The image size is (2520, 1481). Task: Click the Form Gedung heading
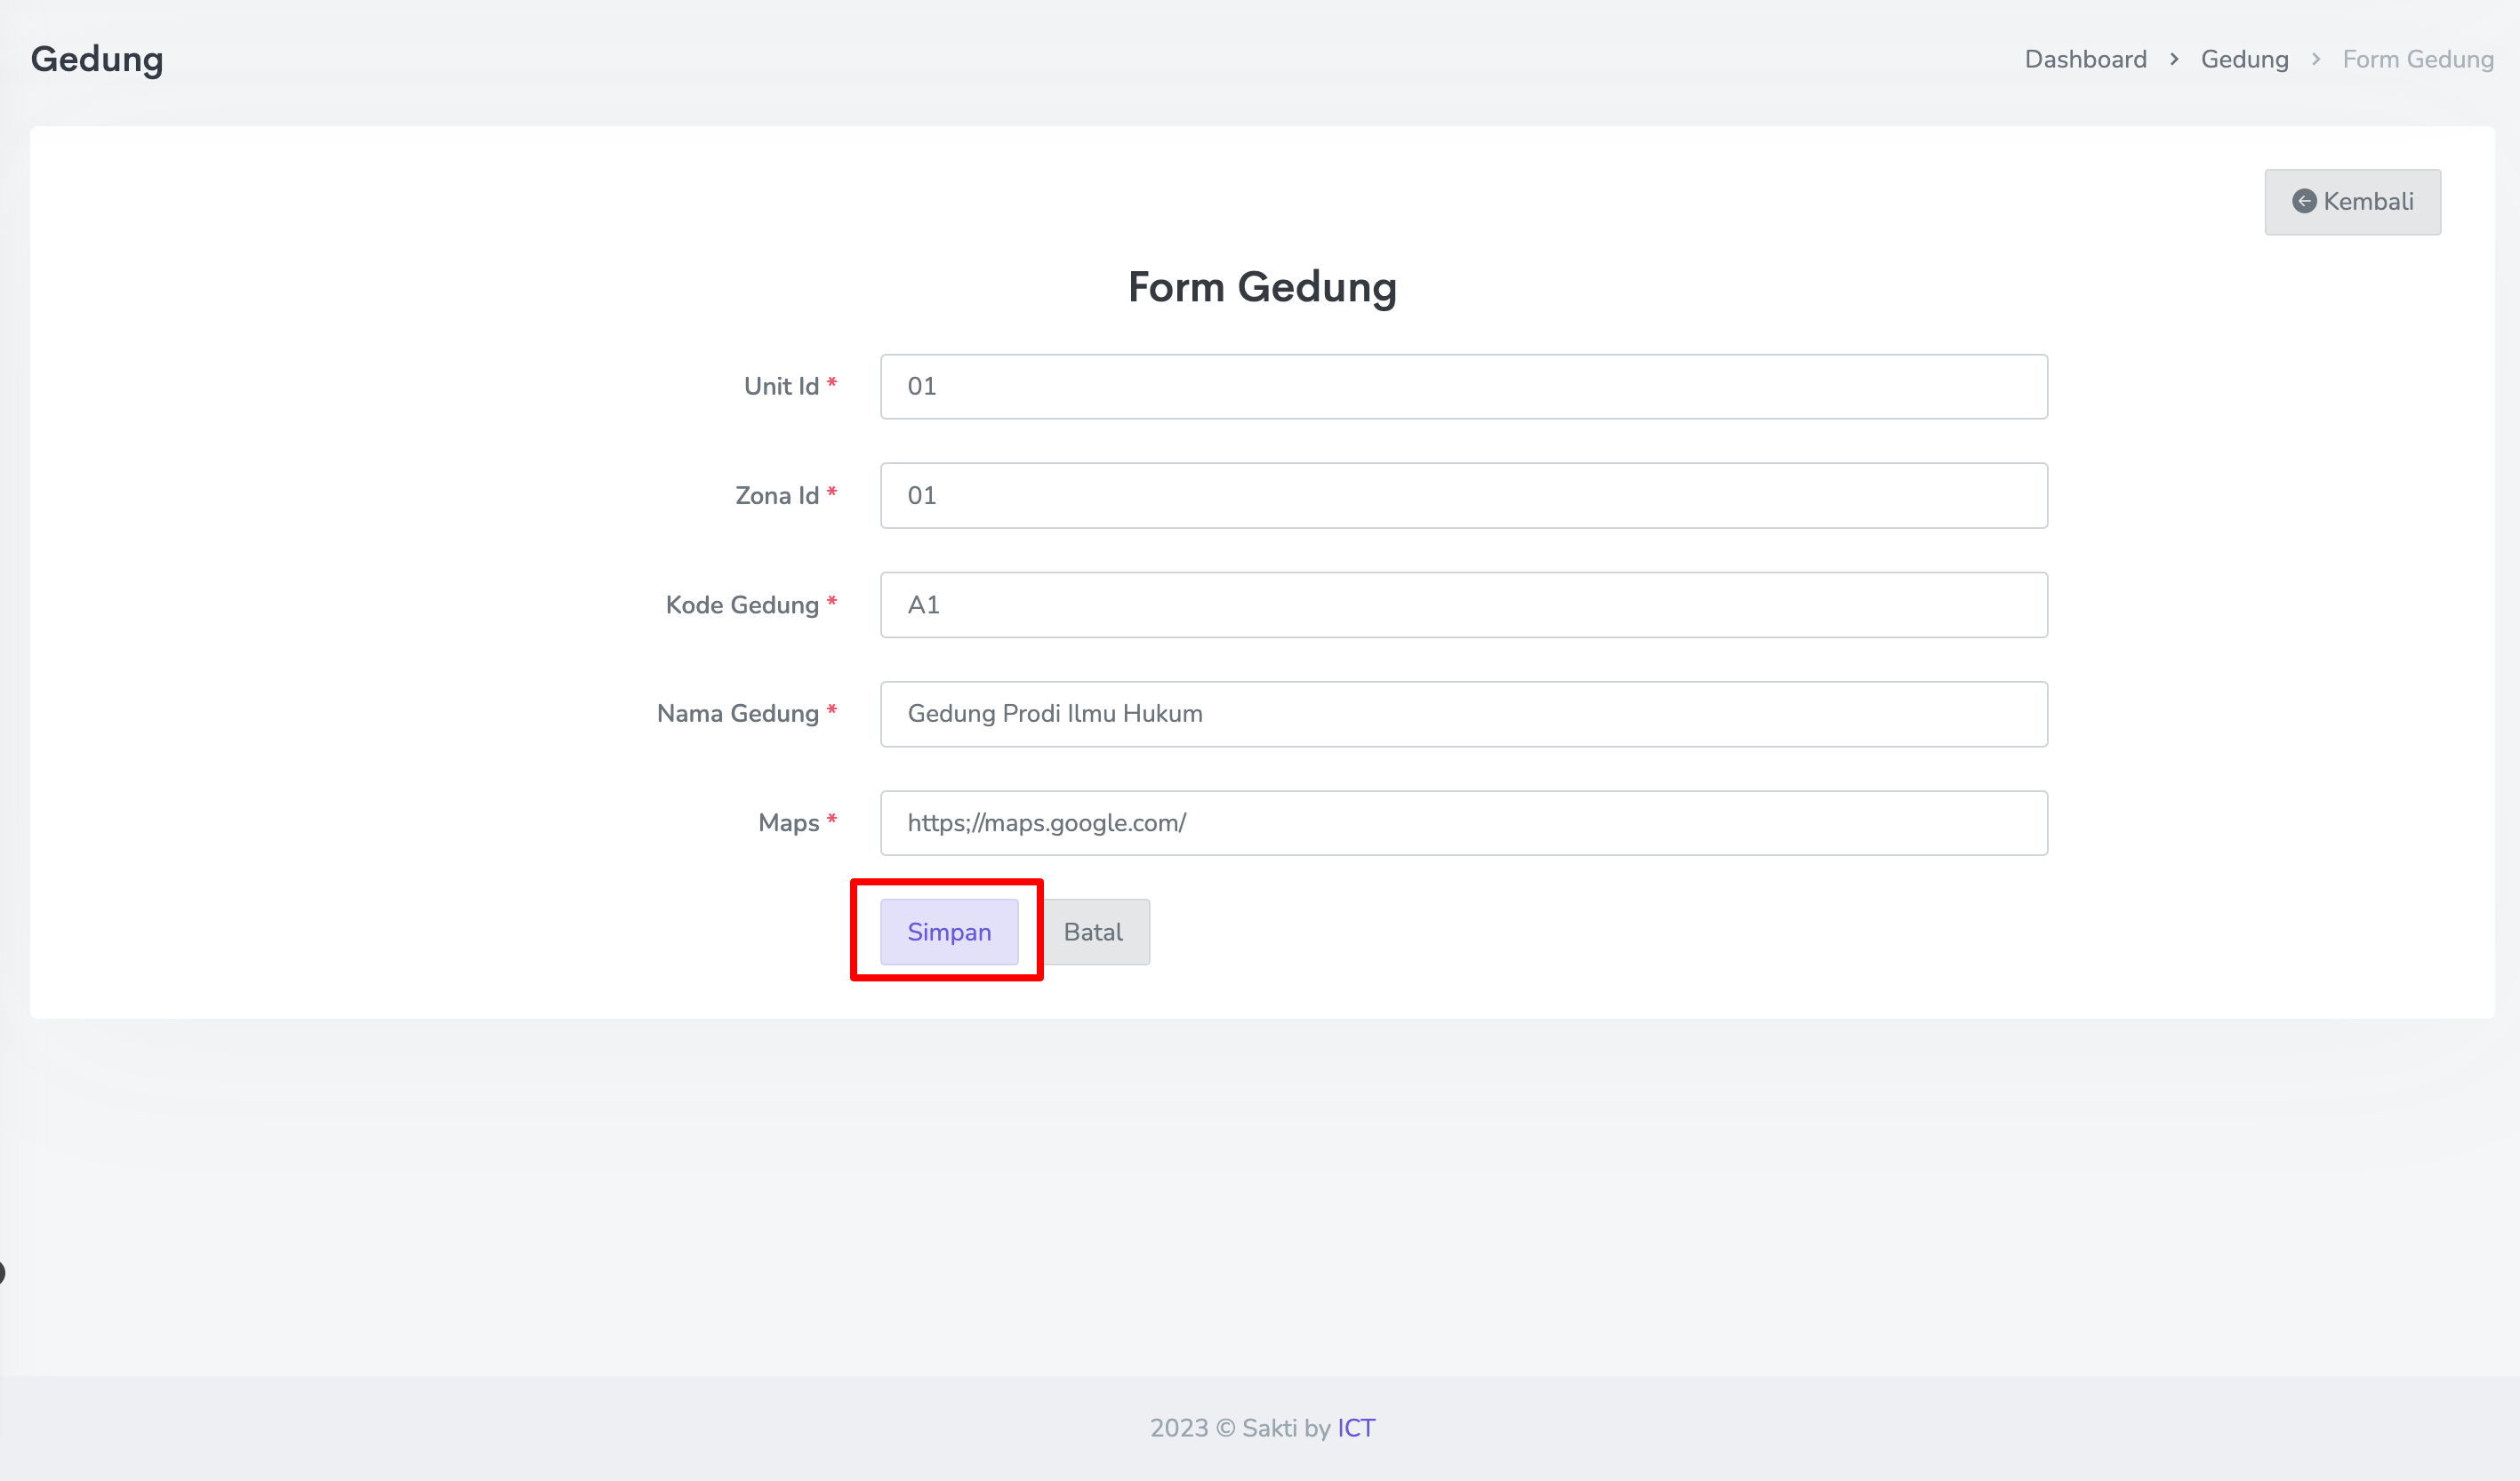click(x=1262, y=288)
